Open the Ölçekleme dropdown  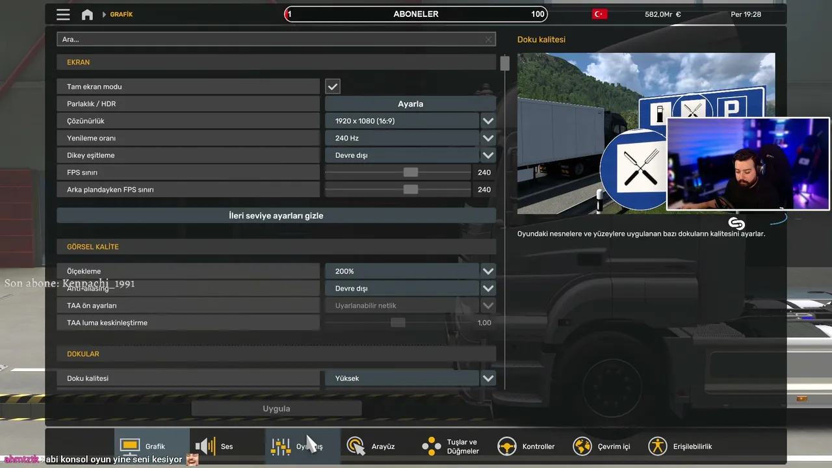pyautogui.click(x=410, y=271)
